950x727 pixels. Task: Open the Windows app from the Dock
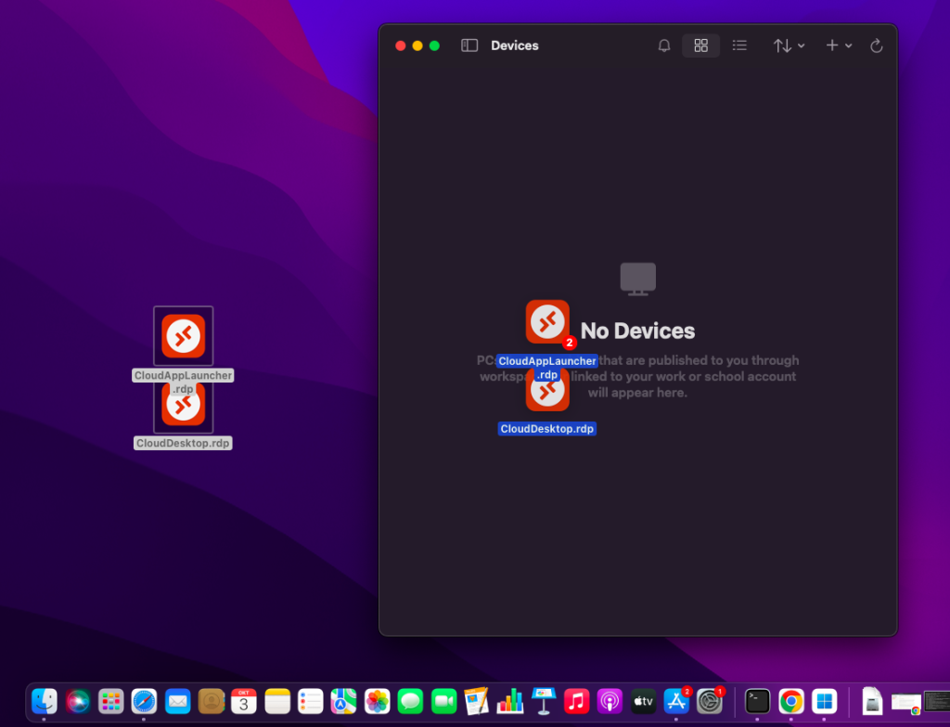click(x=824, y=702)
